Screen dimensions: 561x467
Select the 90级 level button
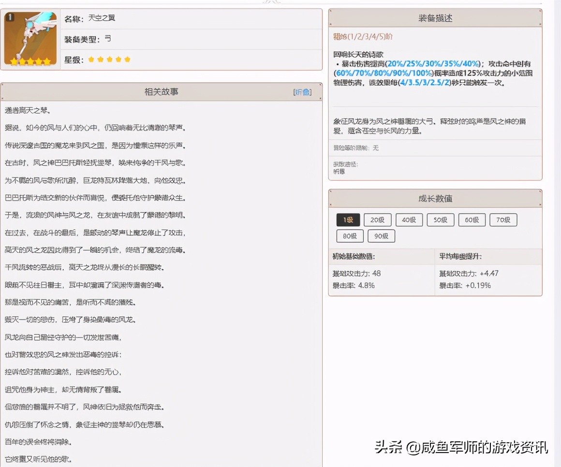381,236
